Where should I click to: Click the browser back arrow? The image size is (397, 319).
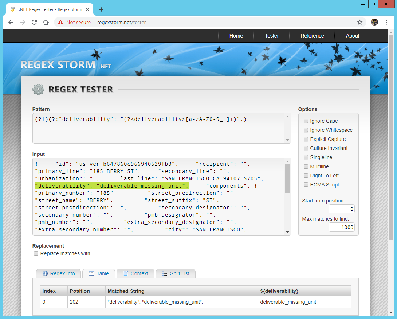click(x=11, y=22)
